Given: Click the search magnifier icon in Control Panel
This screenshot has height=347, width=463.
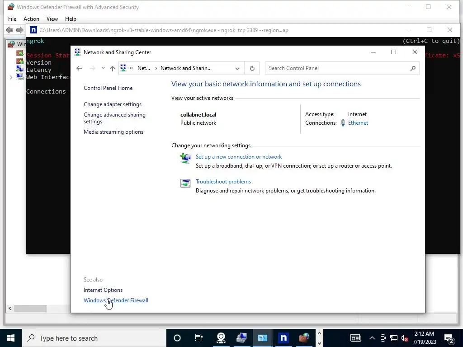Looking at the screenshot, I should tap(413, 69).
